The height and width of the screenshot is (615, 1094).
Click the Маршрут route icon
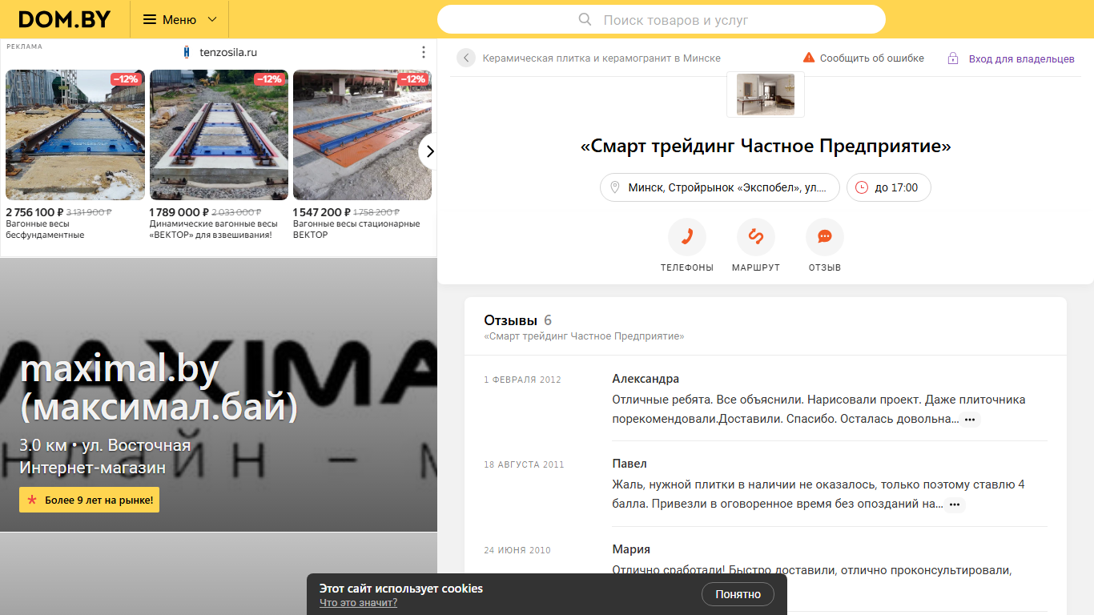[756, 237]
